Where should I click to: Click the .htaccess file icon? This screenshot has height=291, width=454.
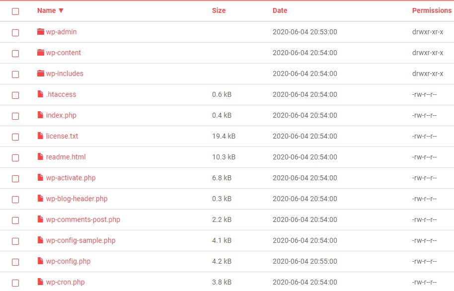point(41,94)
